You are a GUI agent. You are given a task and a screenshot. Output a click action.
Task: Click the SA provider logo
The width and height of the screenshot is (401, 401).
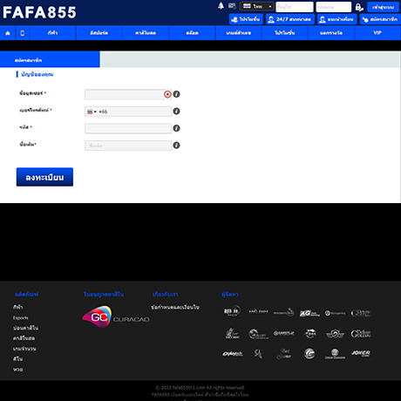258,354
